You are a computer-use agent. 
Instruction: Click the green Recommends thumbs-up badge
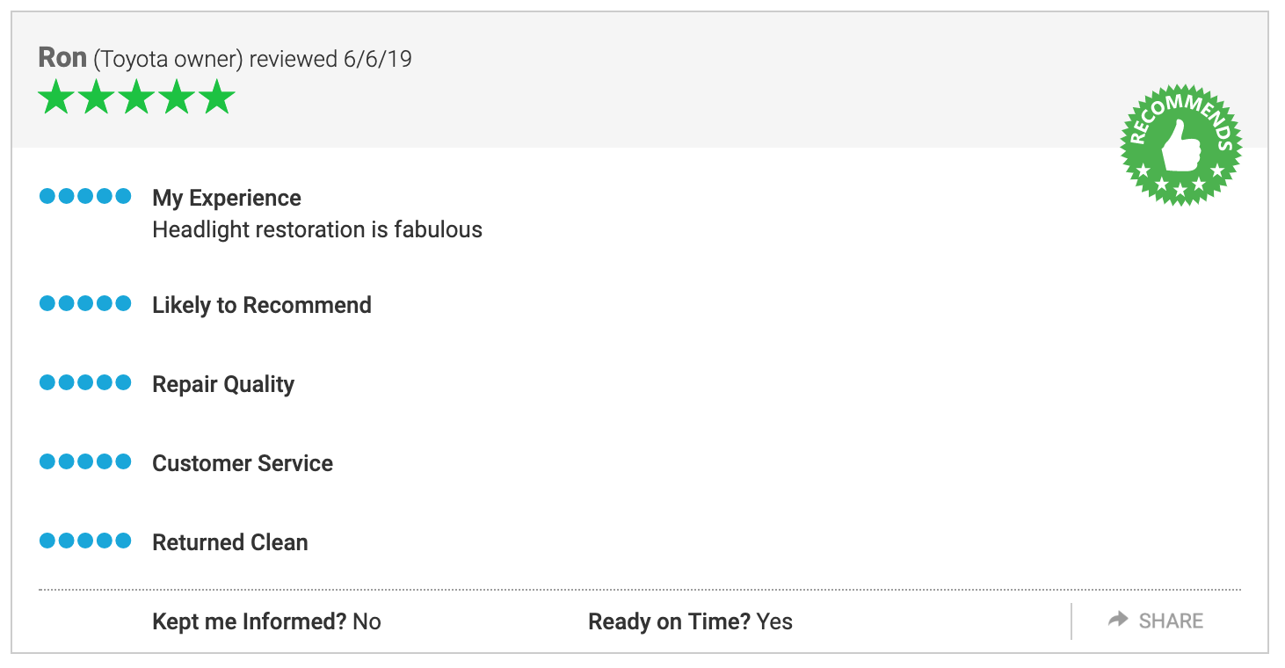click(1180, 145)
